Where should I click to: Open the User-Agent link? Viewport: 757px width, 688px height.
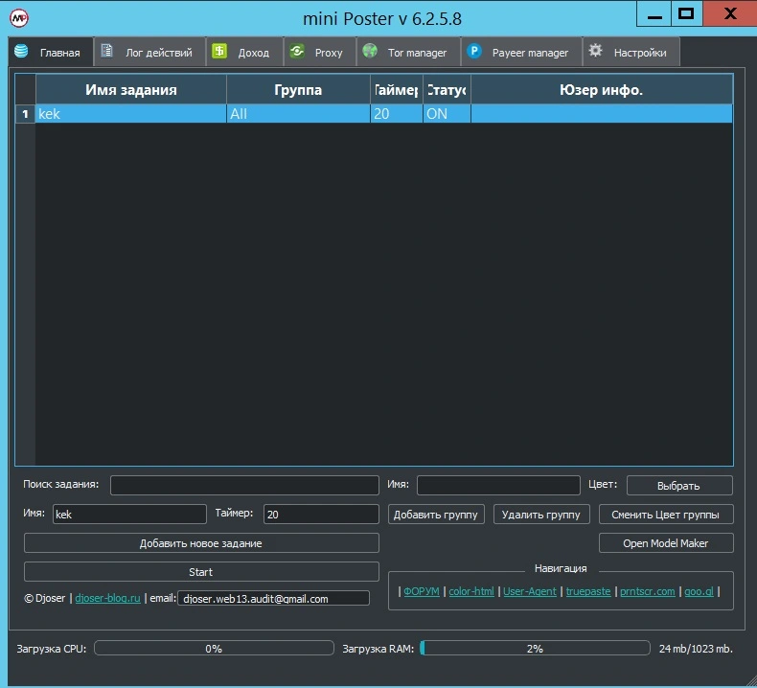[530, 591]
